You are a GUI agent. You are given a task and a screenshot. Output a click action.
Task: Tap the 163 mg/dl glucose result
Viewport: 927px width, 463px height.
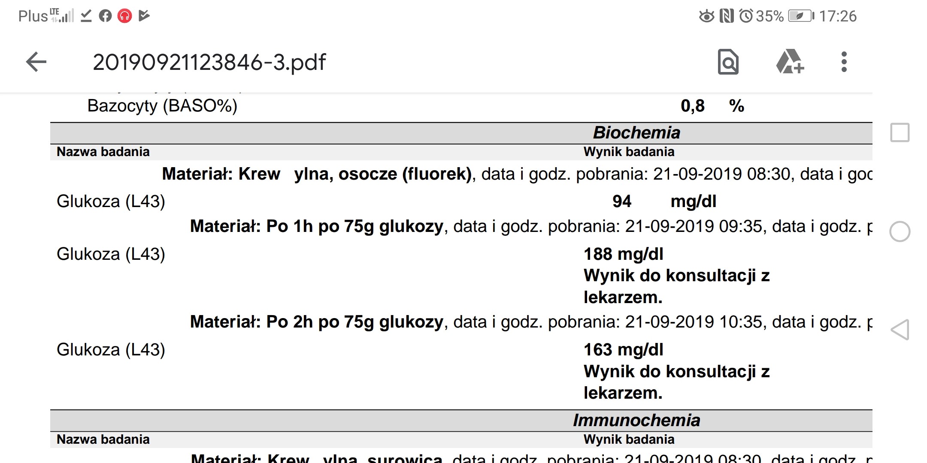tap(623, 350)
